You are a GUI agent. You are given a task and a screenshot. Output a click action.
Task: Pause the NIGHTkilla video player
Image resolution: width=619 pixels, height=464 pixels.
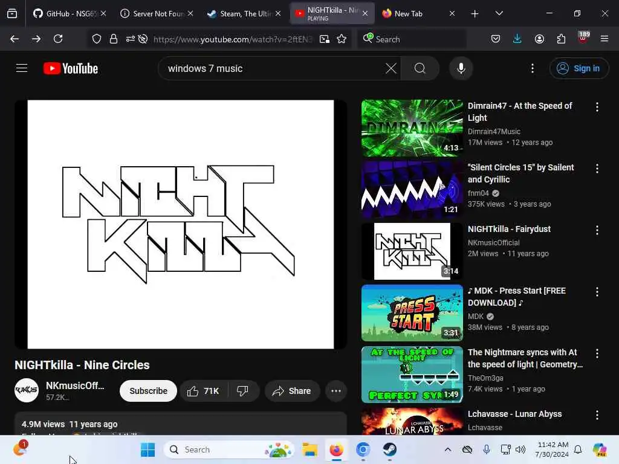tap(180, 224)
